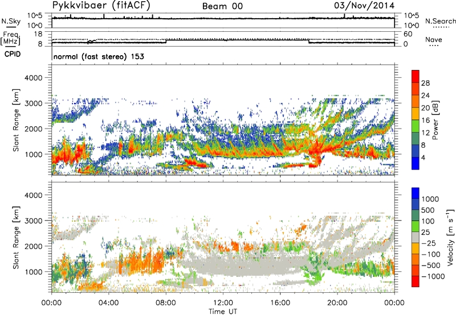
Task: Click the 'Beam 00' label
Action: tap(222, 6)
